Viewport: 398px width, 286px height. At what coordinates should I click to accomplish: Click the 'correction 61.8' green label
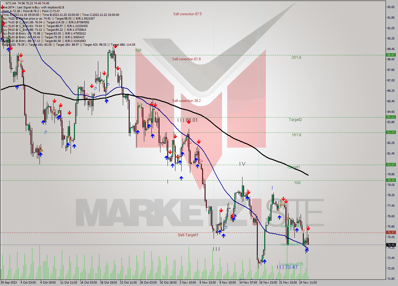coord(292,244)
